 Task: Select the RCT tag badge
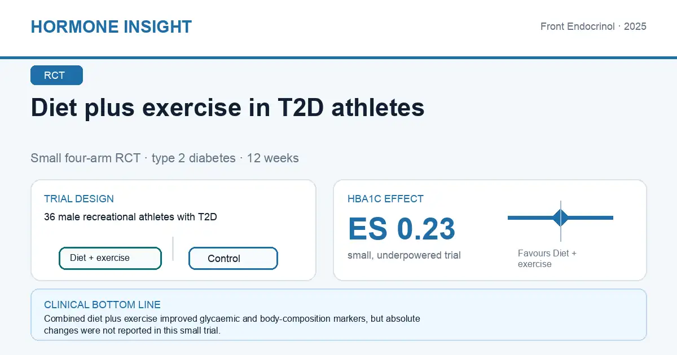(56, 76)
